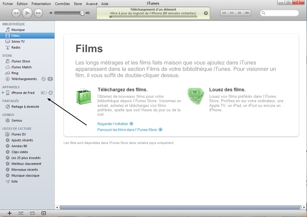This screenshot has height=217, width=307.
Task: Select the playlist named liste
Action: tap(27, 181)
